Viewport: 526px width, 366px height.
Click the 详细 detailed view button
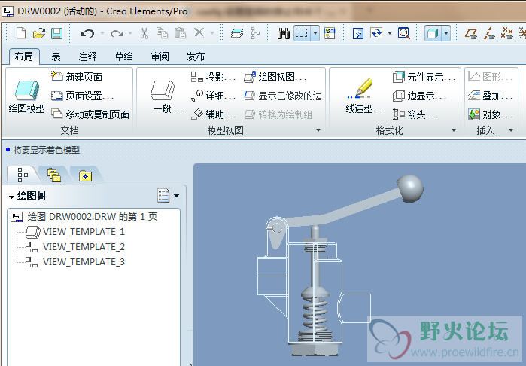pos(213,96)
